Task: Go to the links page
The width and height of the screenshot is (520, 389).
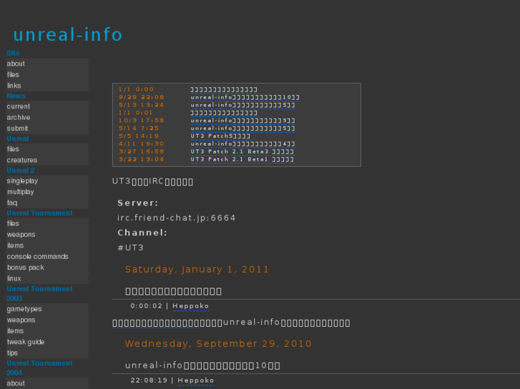Action: [47, 86]
